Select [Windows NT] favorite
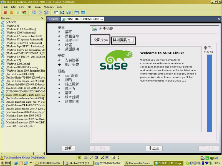This screenshot has height=166, width=222. click(x=13, y=60)
